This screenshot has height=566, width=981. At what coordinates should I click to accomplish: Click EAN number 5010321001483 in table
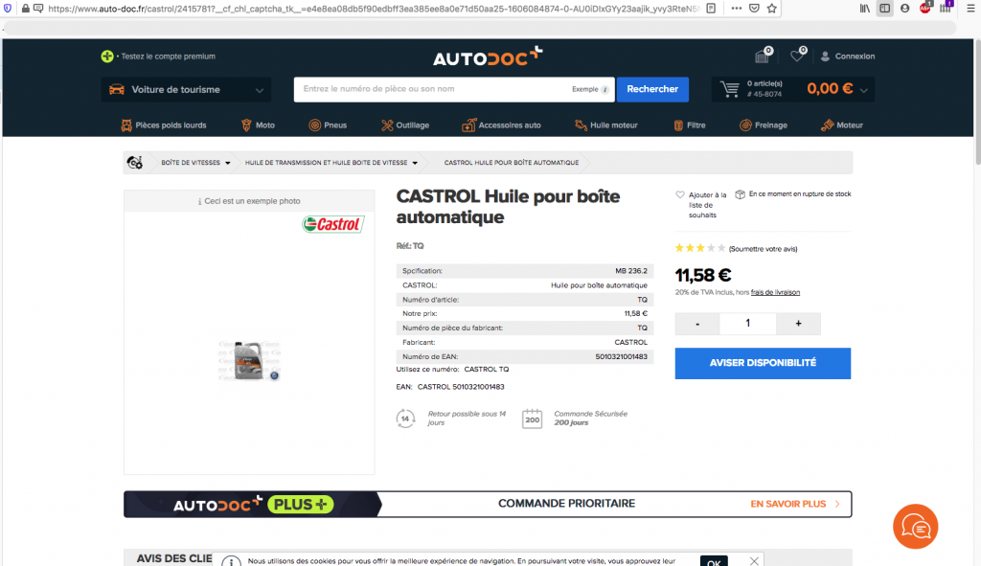[x=621, y=356]
